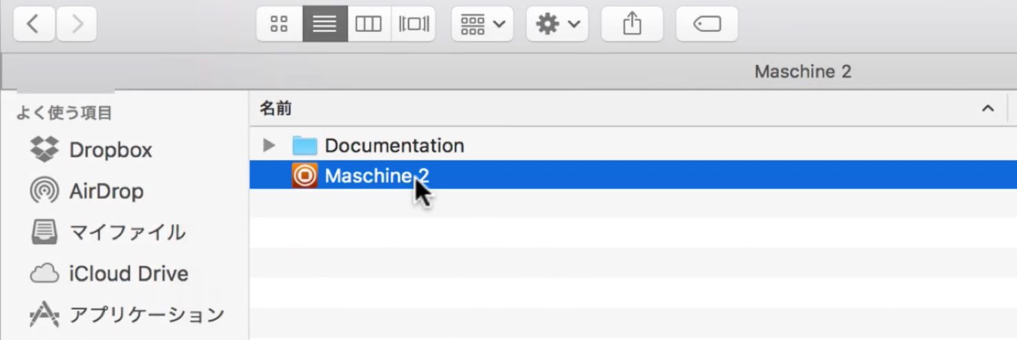Toggle sort order with the header caret
This screenshot has height=340, width=1017.
988,108
